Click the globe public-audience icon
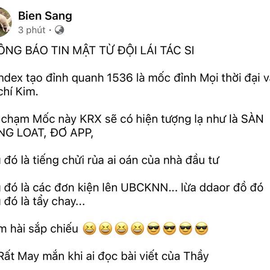Screen dimensions: 270x270 [59, 30]
